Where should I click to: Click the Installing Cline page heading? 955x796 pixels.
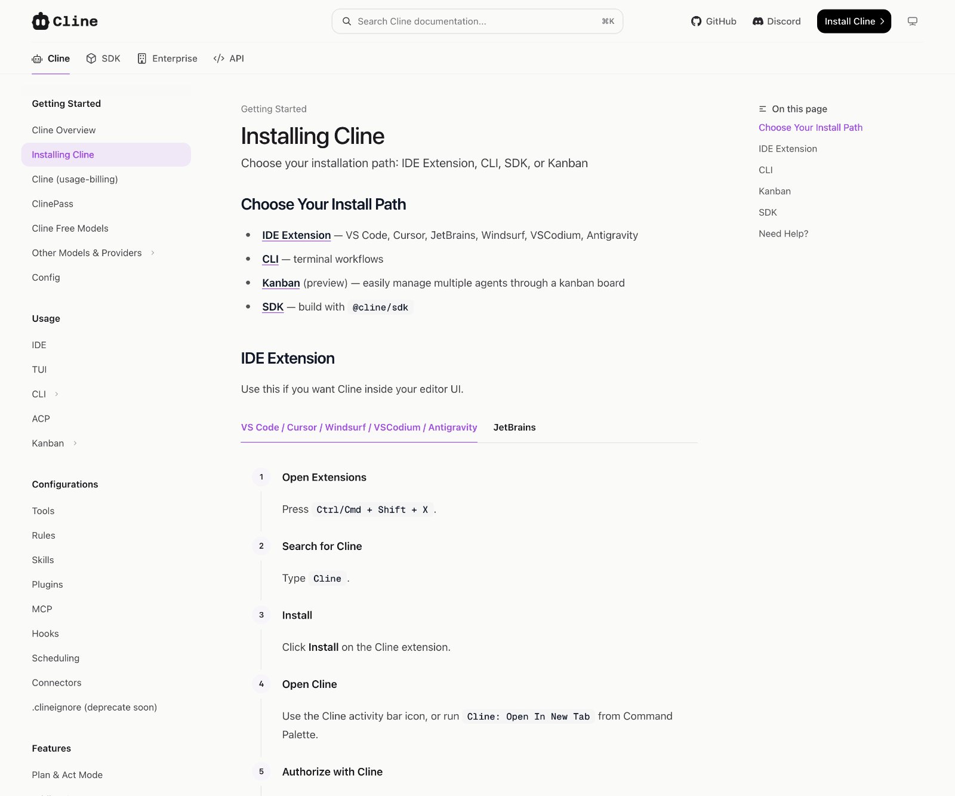[x=313, y=136]
